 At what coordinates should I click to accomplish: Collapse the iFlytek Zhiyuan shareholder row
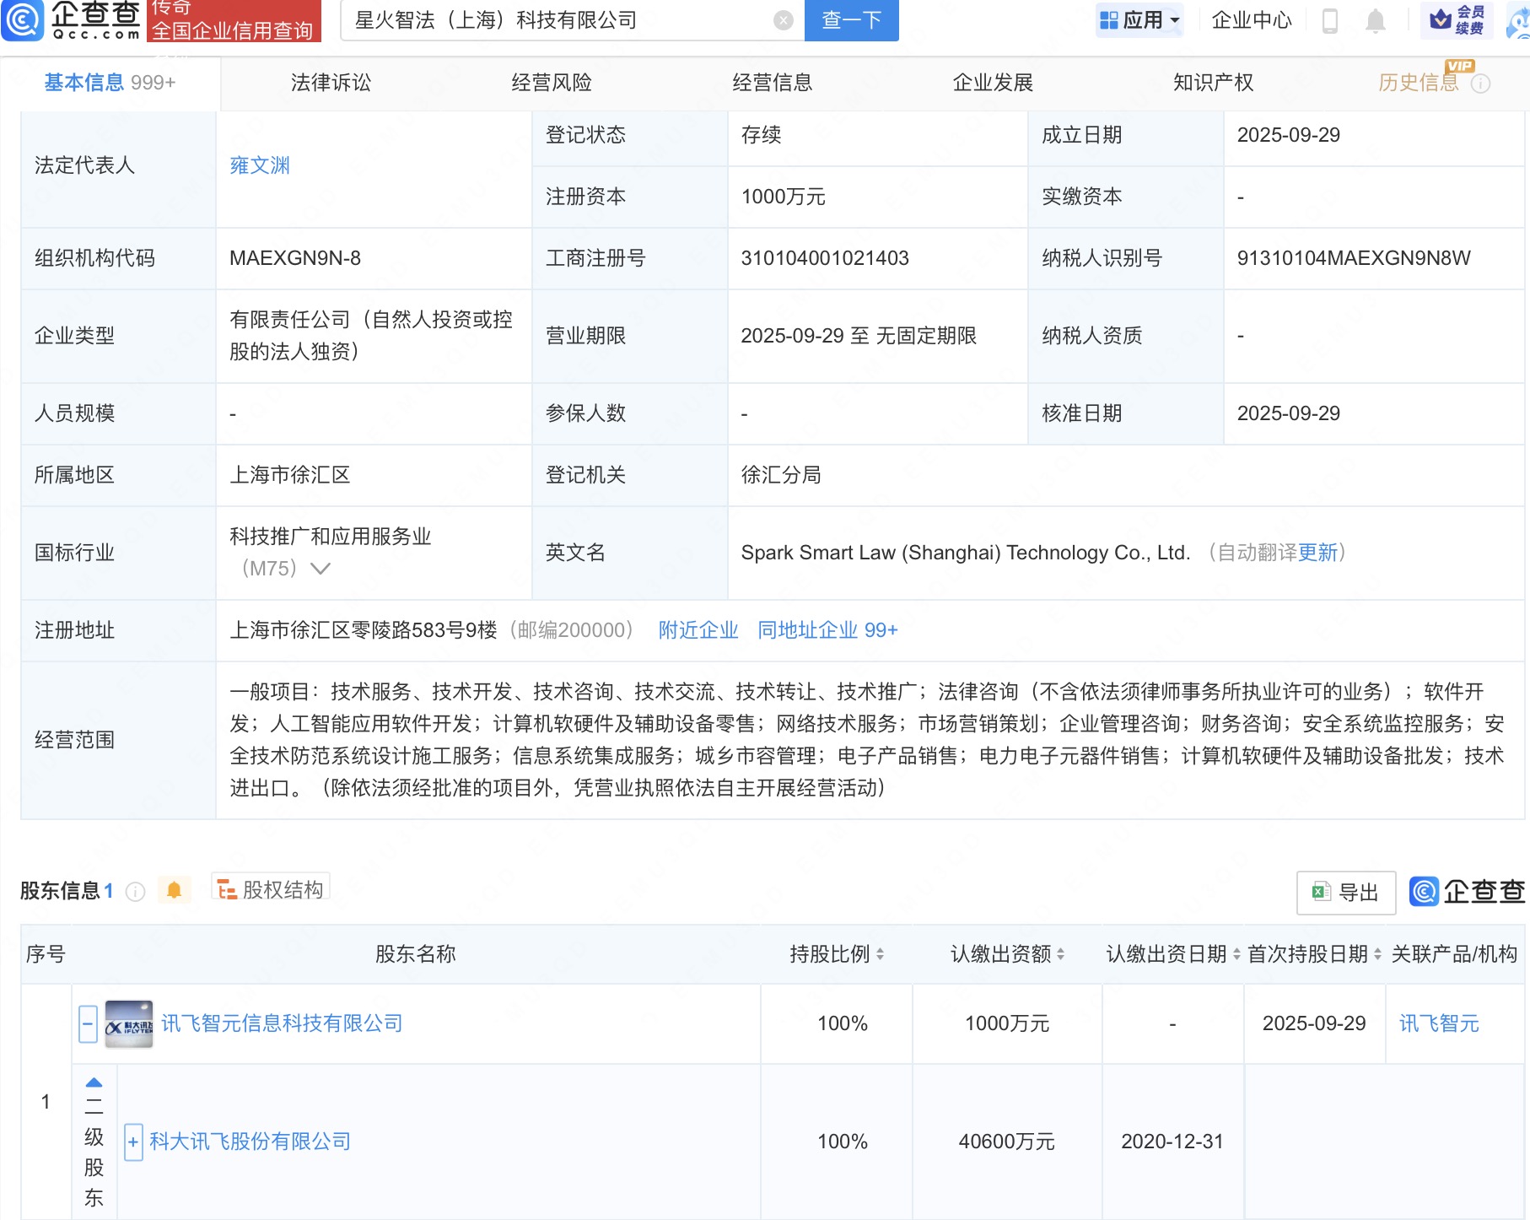point(88,1024)
